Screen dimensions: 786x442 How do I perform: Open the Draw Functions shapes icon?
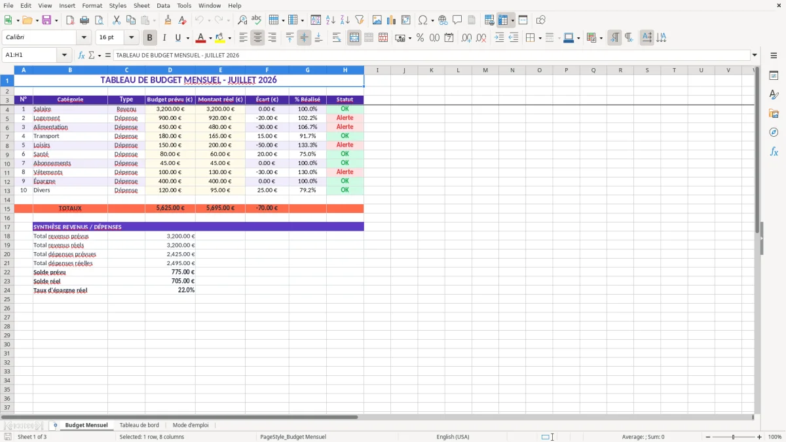(541, 20)
